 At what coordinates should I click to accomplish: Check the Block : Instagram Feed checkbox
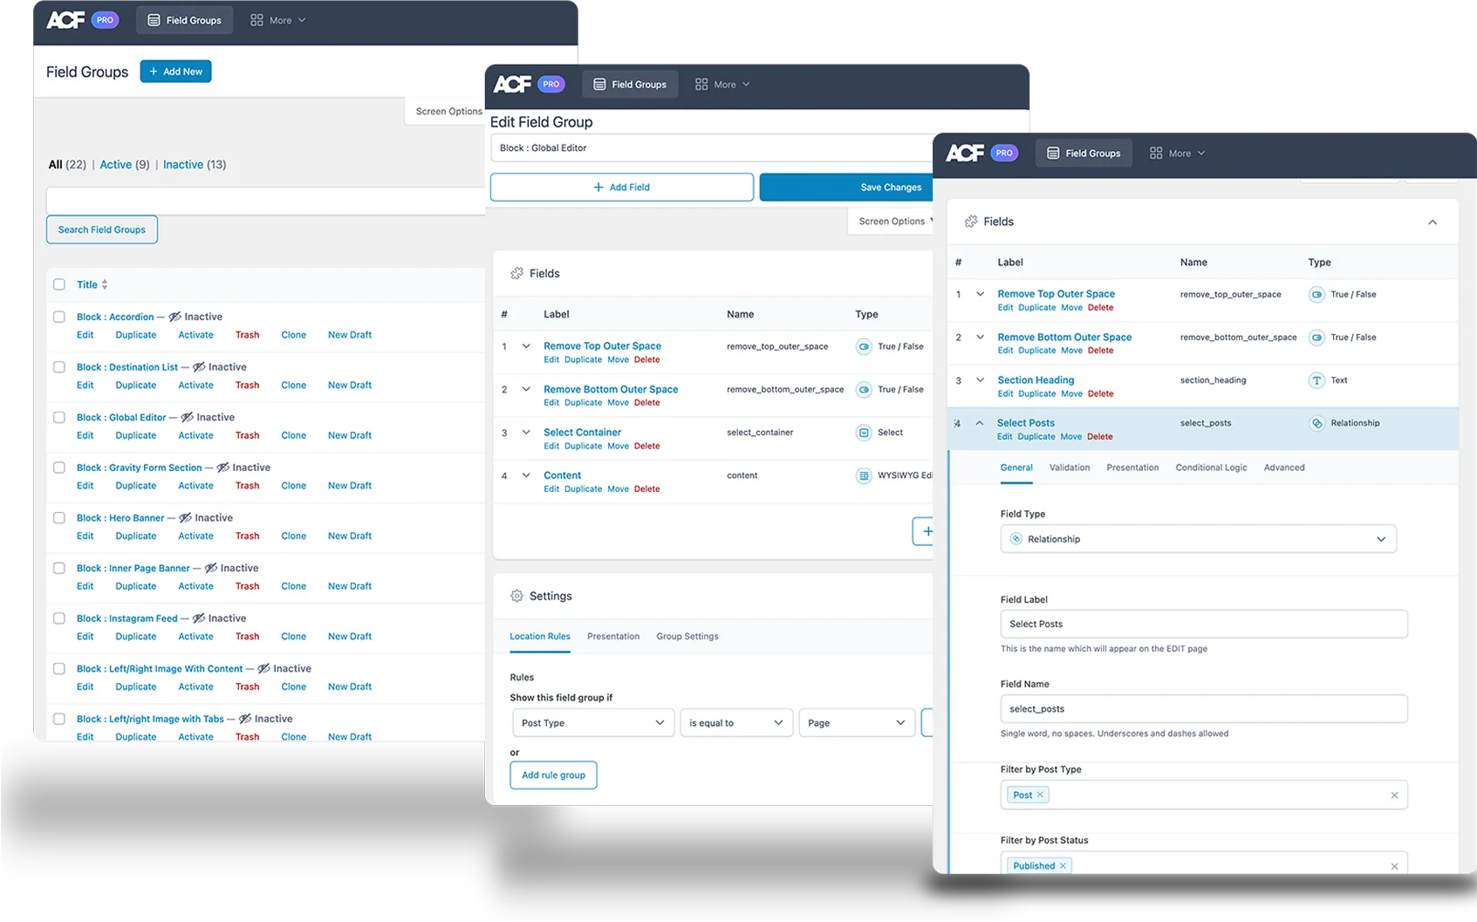pyautogui.click(x=59, y=618)
